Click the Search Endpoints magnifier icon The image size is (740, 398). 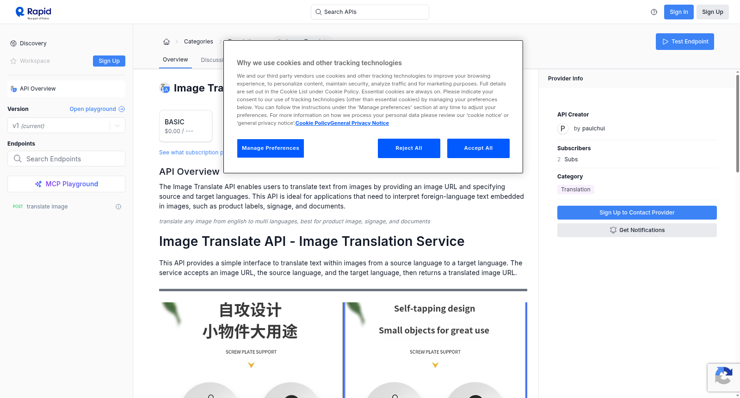pos(18,159)
